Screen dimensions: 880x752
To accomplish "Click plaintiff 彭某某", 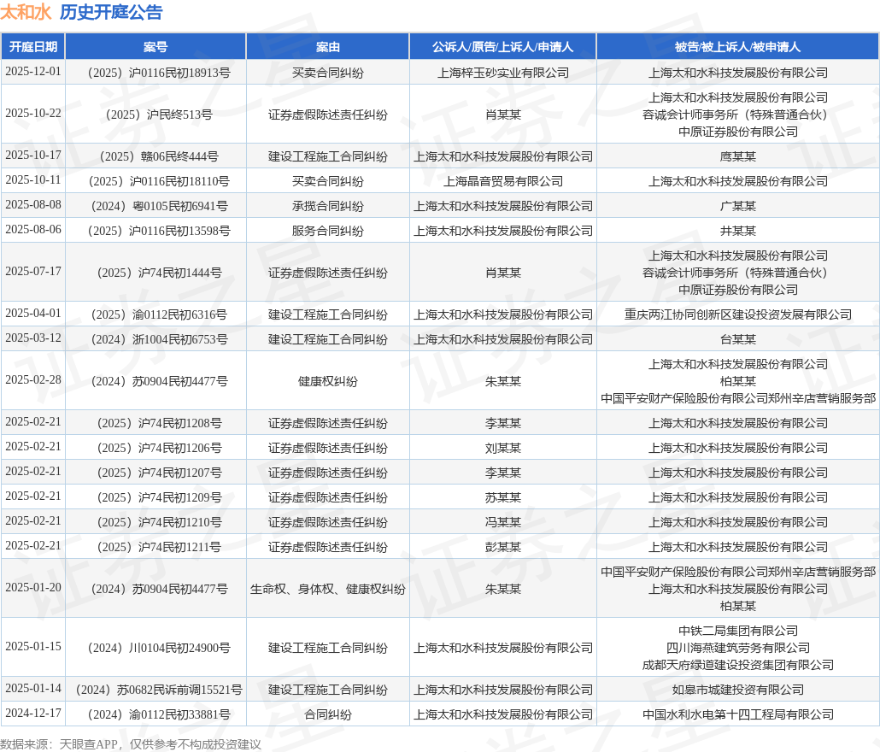I will click(x=503, y=546).
